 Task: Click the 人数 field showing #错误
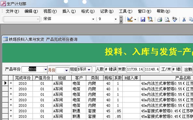[111, 69]
